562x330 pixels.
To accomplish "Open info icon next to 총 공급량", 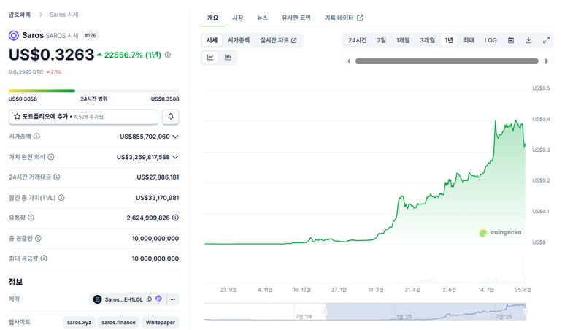I will 38,238.
